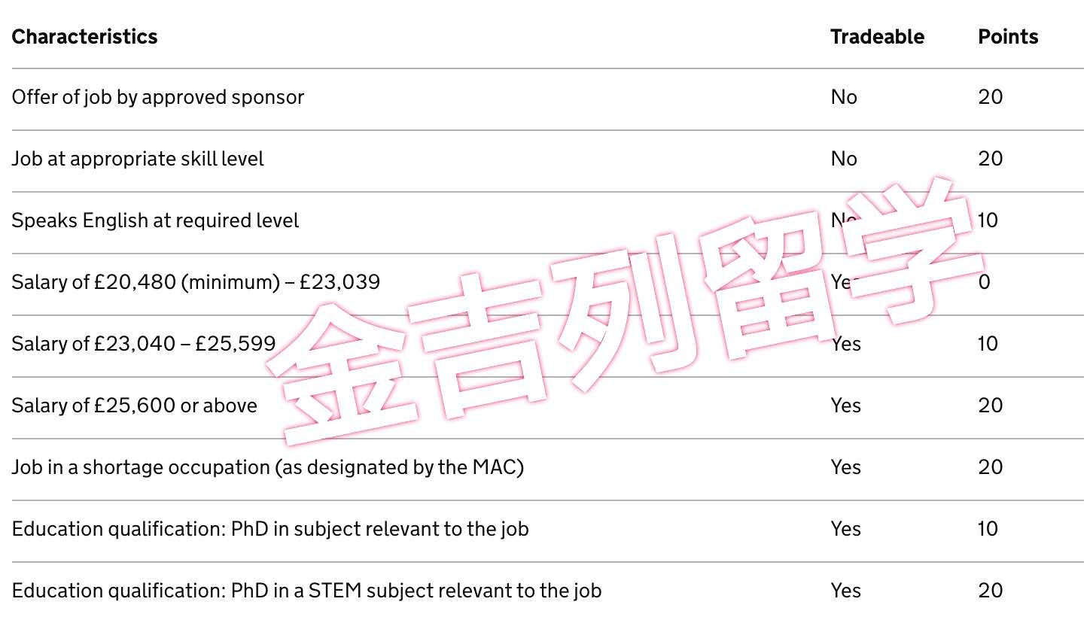This screenshot has height=623, width=1090.
Task: Click the STEM PhD qualification row text
Action: (x=306, y=591)
